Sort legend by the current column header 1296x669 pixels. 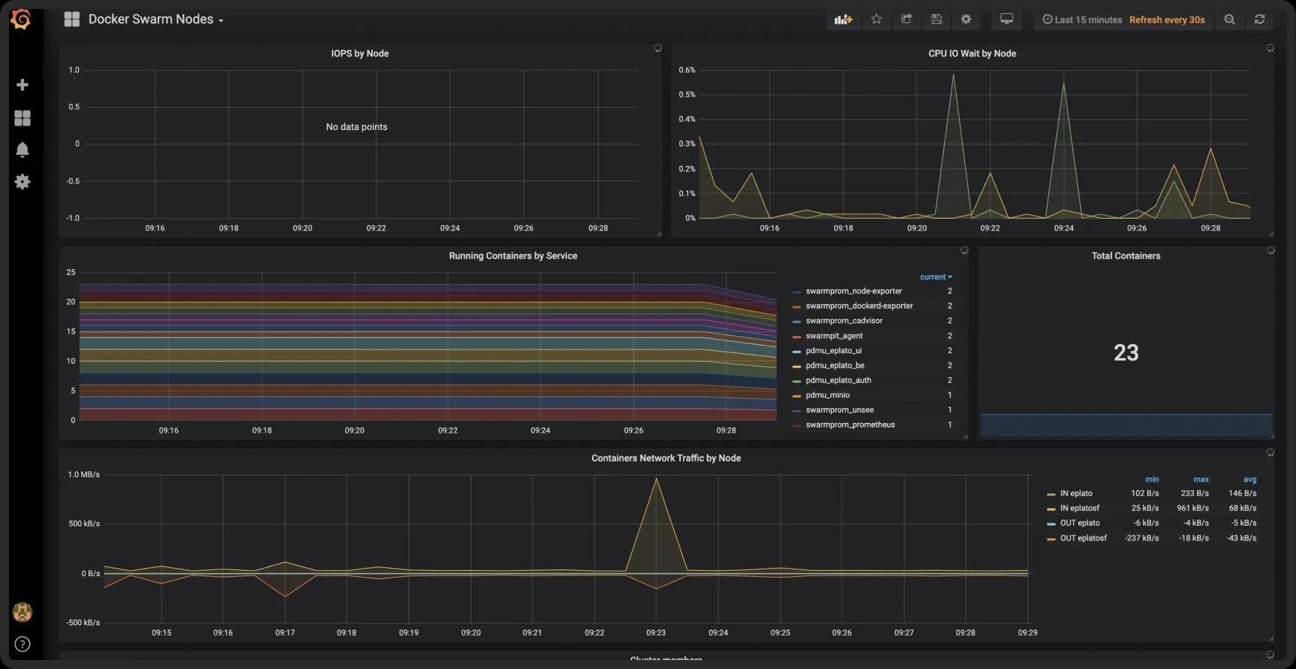pos(935,277)
